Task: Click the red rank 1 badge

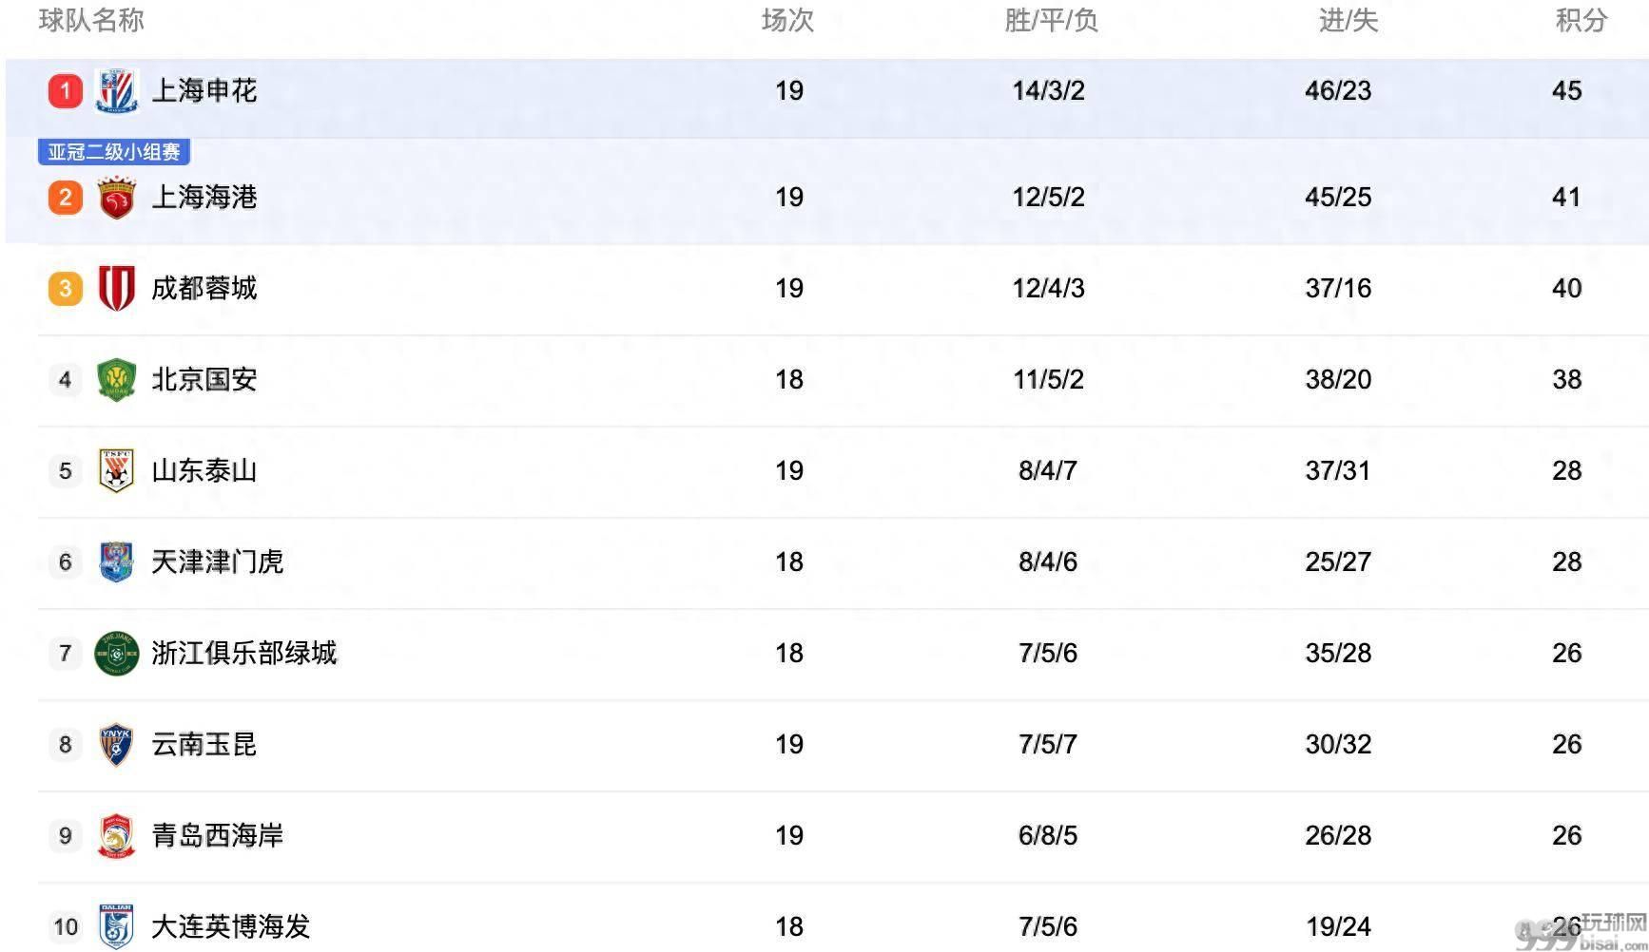Action: [65, 91]
